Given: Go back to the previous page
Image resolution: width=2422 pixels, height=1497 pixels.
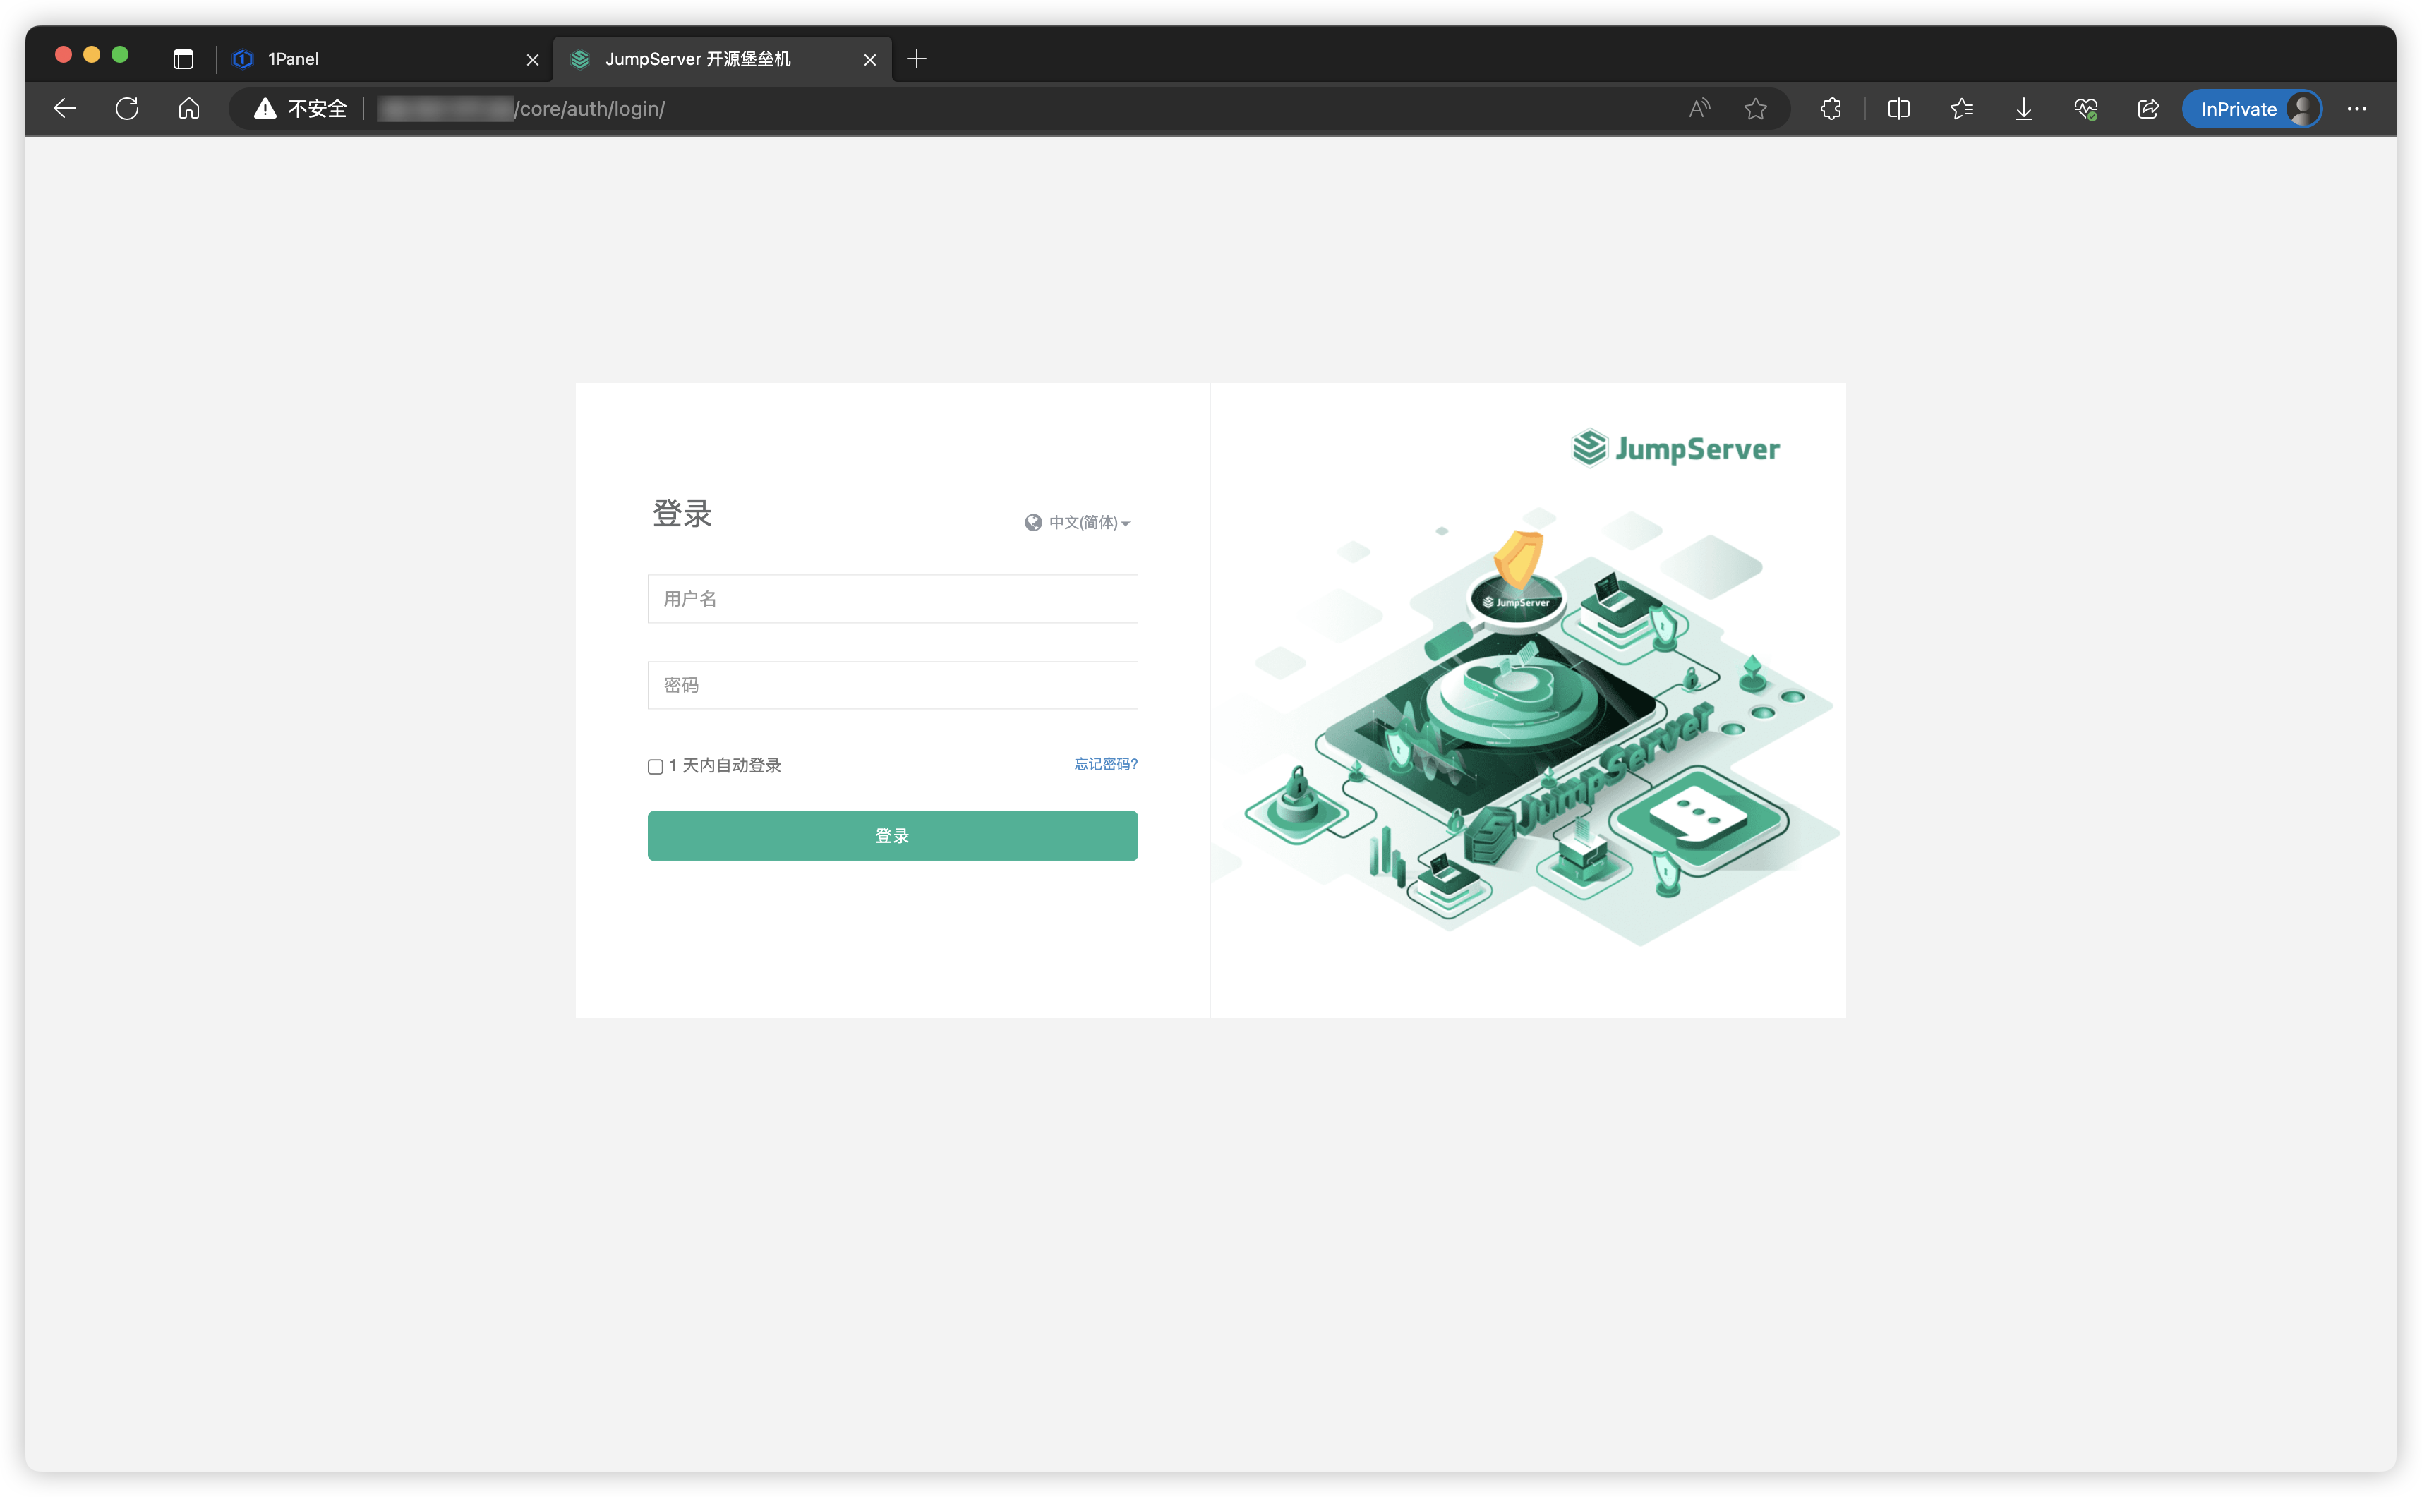Looking at the screenshot, I should [x=66, y=109].
